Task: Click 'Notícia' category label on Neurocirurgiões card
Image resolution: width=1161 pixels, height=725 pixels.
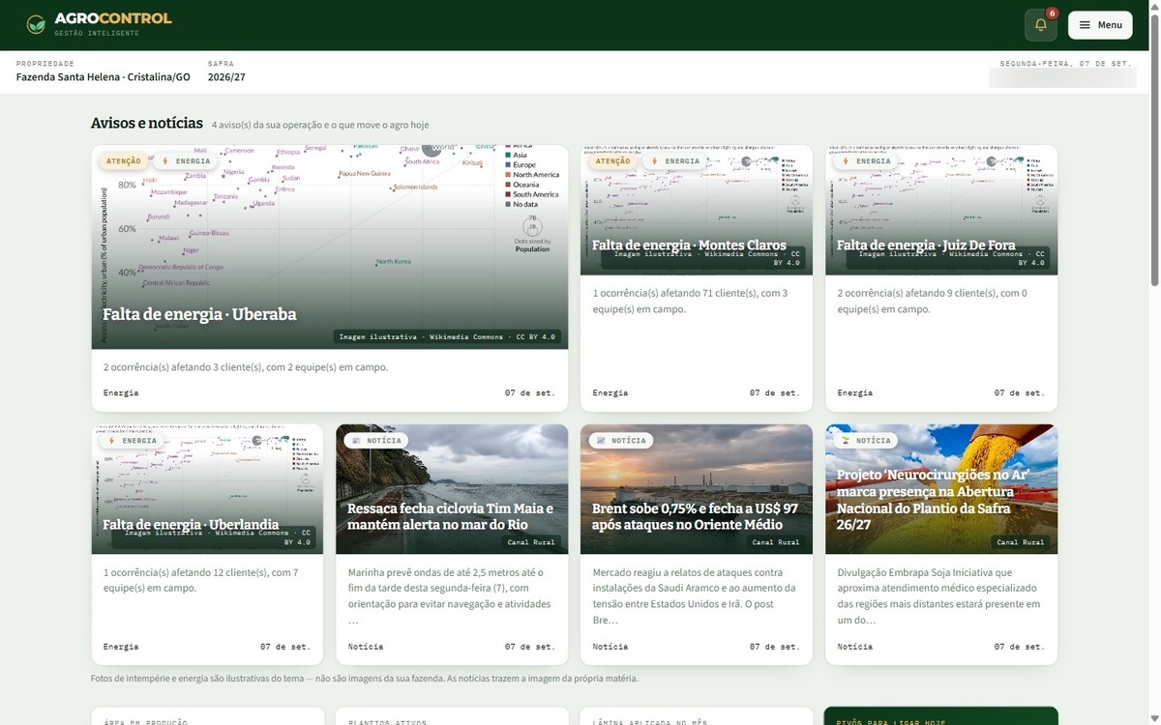Action: pos(855,647)
